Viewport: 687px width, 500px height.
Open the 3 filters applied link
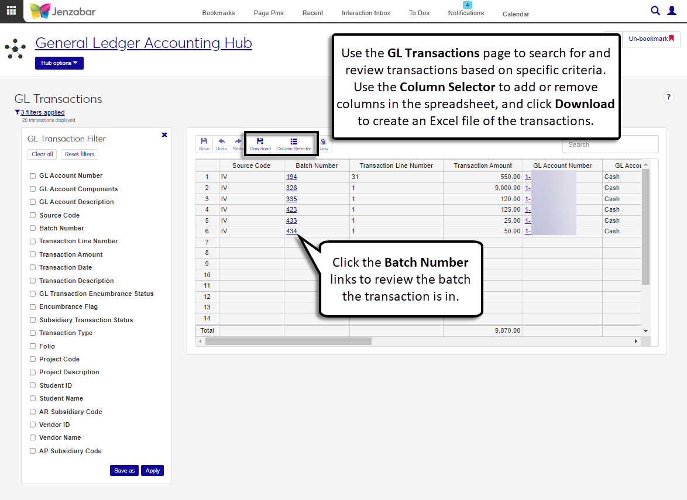[x=43, y=112]
